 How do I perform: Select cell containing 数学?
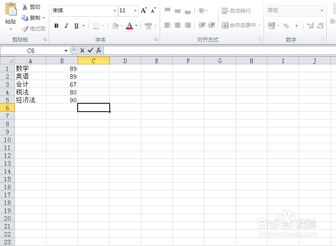(30, 68)
